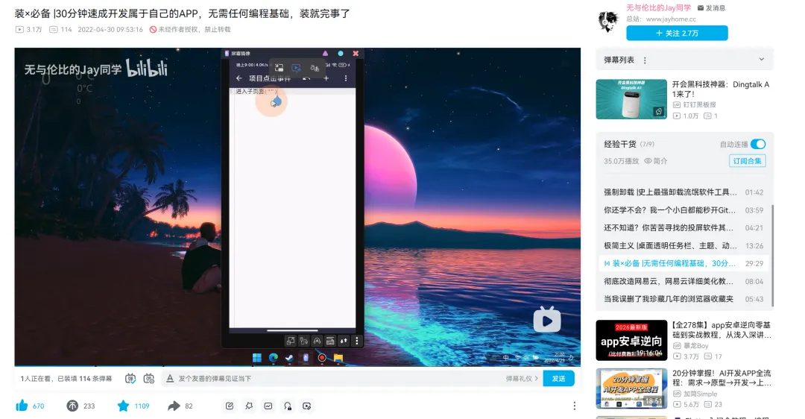Click the video clip edit icon below the player

(307, 406)
